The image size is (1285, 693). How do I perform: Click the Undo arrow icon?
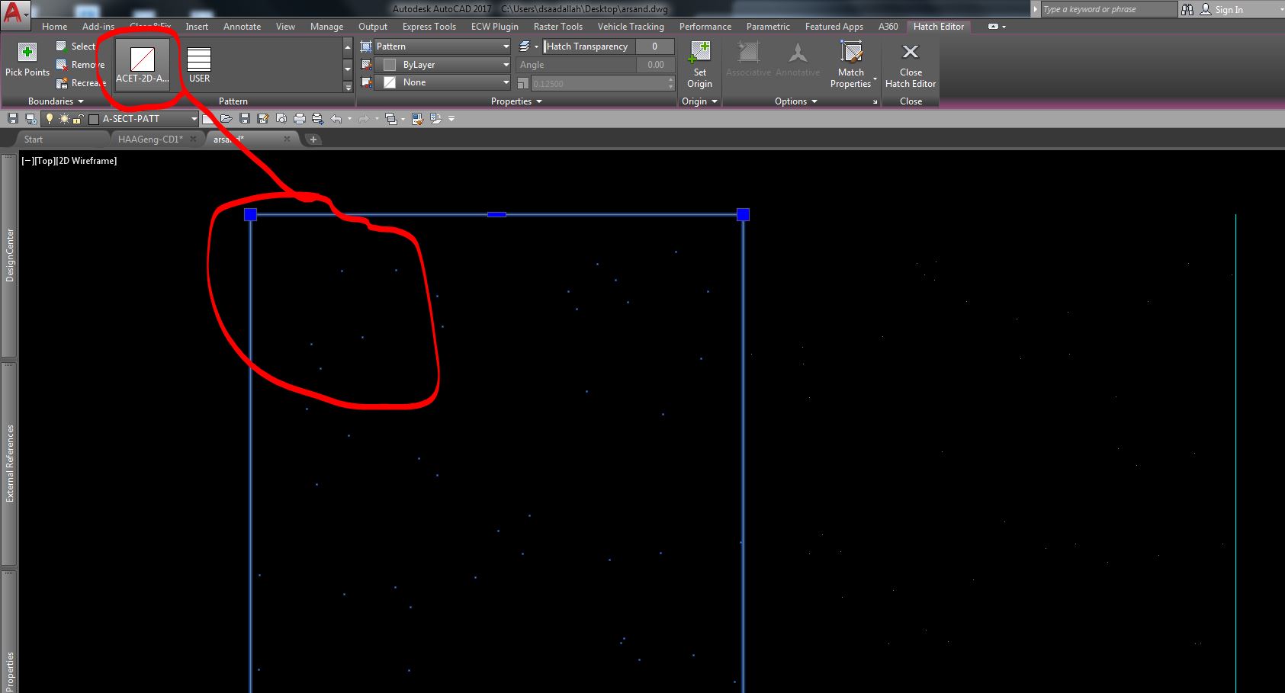point(336,118)
